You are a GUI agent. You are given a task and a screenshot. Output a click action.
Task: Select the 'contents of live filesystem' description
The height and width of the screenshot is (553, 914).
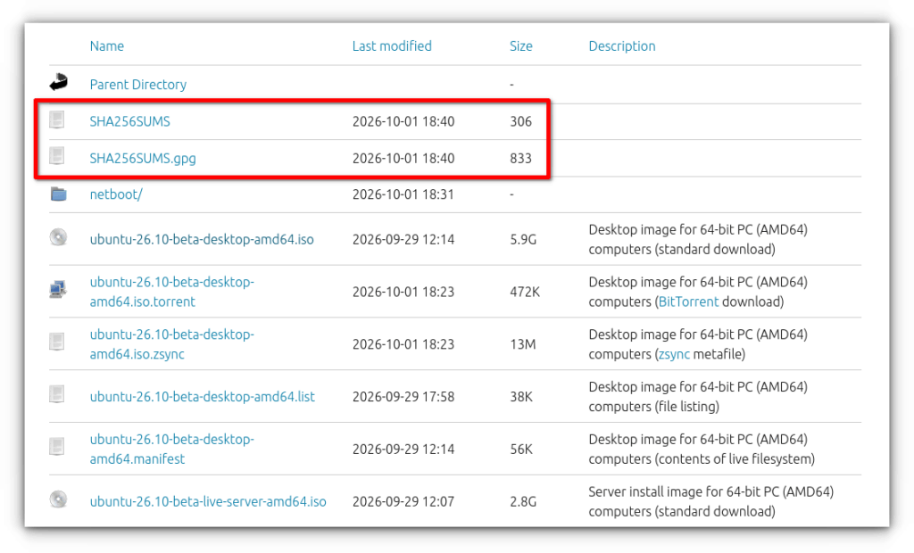(735, 459)
